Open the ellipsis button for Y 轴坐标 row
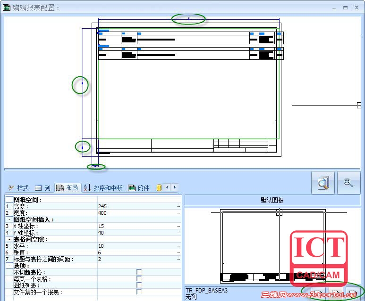The image size is (365, 301). pos(179,233)
